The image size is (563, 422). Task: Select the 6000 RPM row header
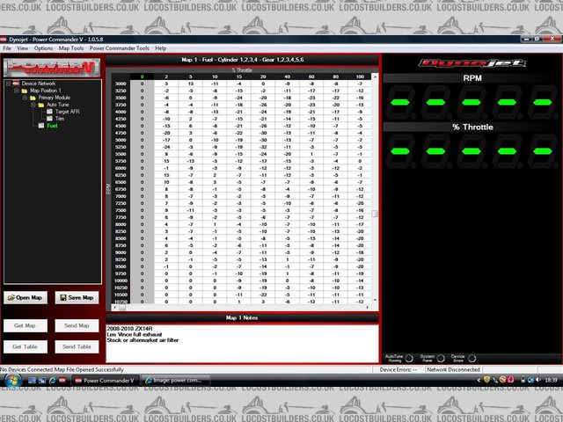[x=121, y=168]
